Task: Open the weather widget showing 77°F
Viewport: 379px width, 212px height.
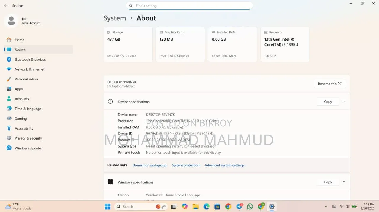Action: (x=18, y=206)
